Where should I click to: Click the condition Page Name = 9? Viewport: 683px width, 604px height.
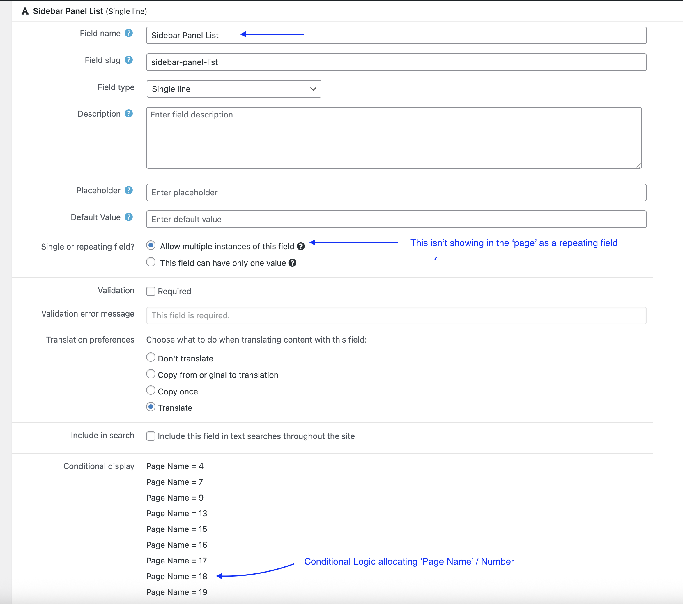coord(175,498)
